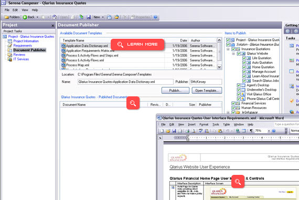Open the Serena Composer Help menu

[x=35, y=10]
